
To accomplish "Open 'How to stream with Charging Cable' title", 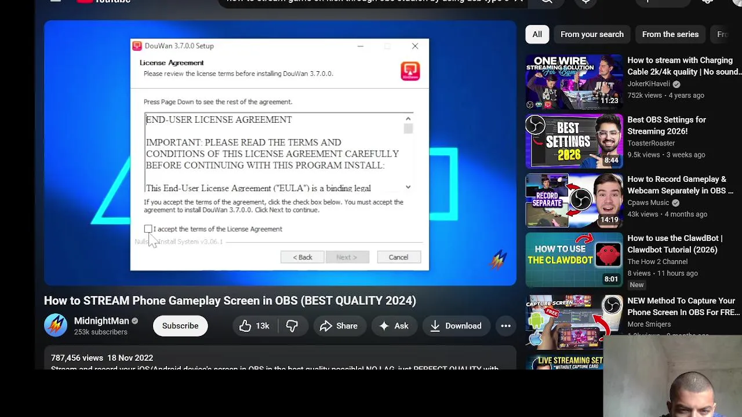I will [684, 66].
